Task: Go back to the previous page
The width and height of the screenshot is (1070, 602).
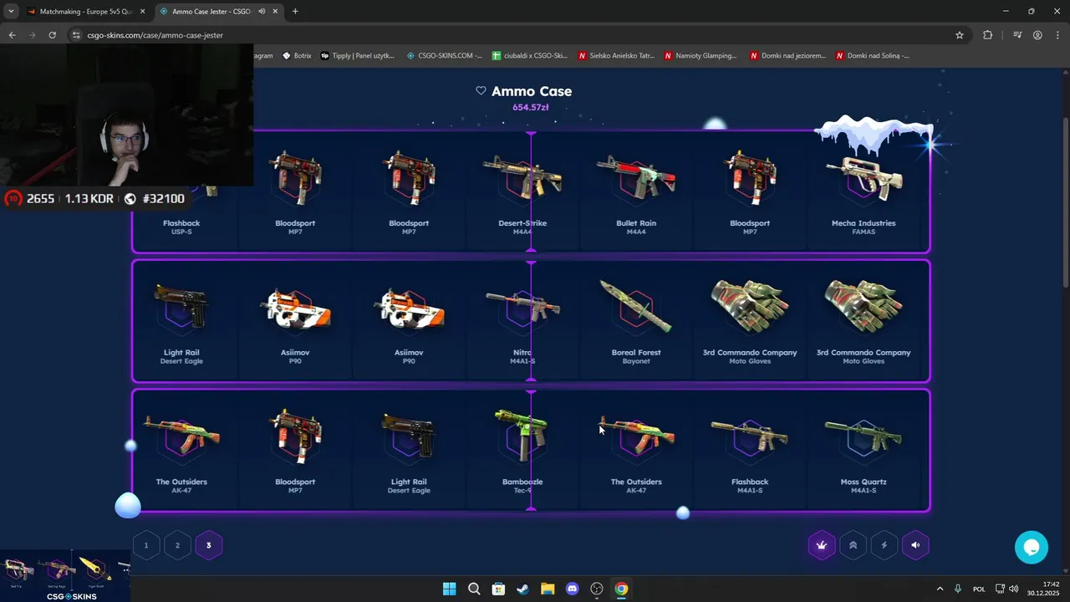Action: (x=12, y=35)
